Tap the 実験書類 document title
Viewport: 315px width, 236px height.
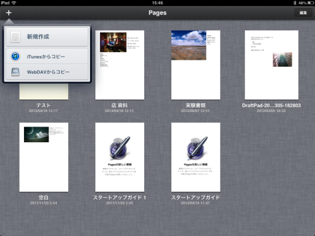point(195,105)
